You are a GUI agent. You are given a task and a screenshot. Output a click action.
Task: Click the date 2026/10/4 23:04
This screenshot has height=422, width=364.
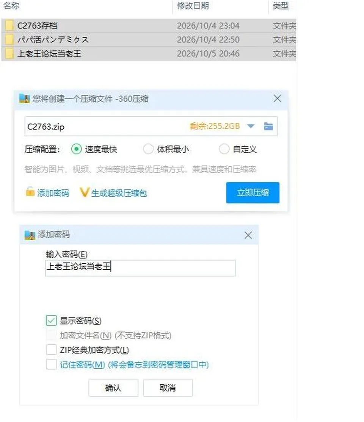(208, 25)
